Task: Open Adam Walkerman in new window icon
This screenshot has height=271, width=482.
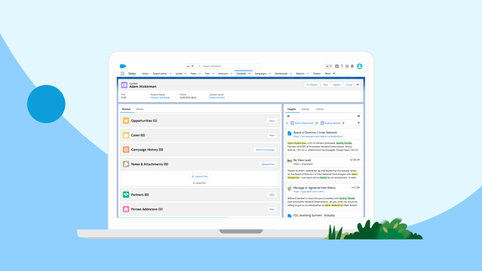Action: [x=317, y=123]
